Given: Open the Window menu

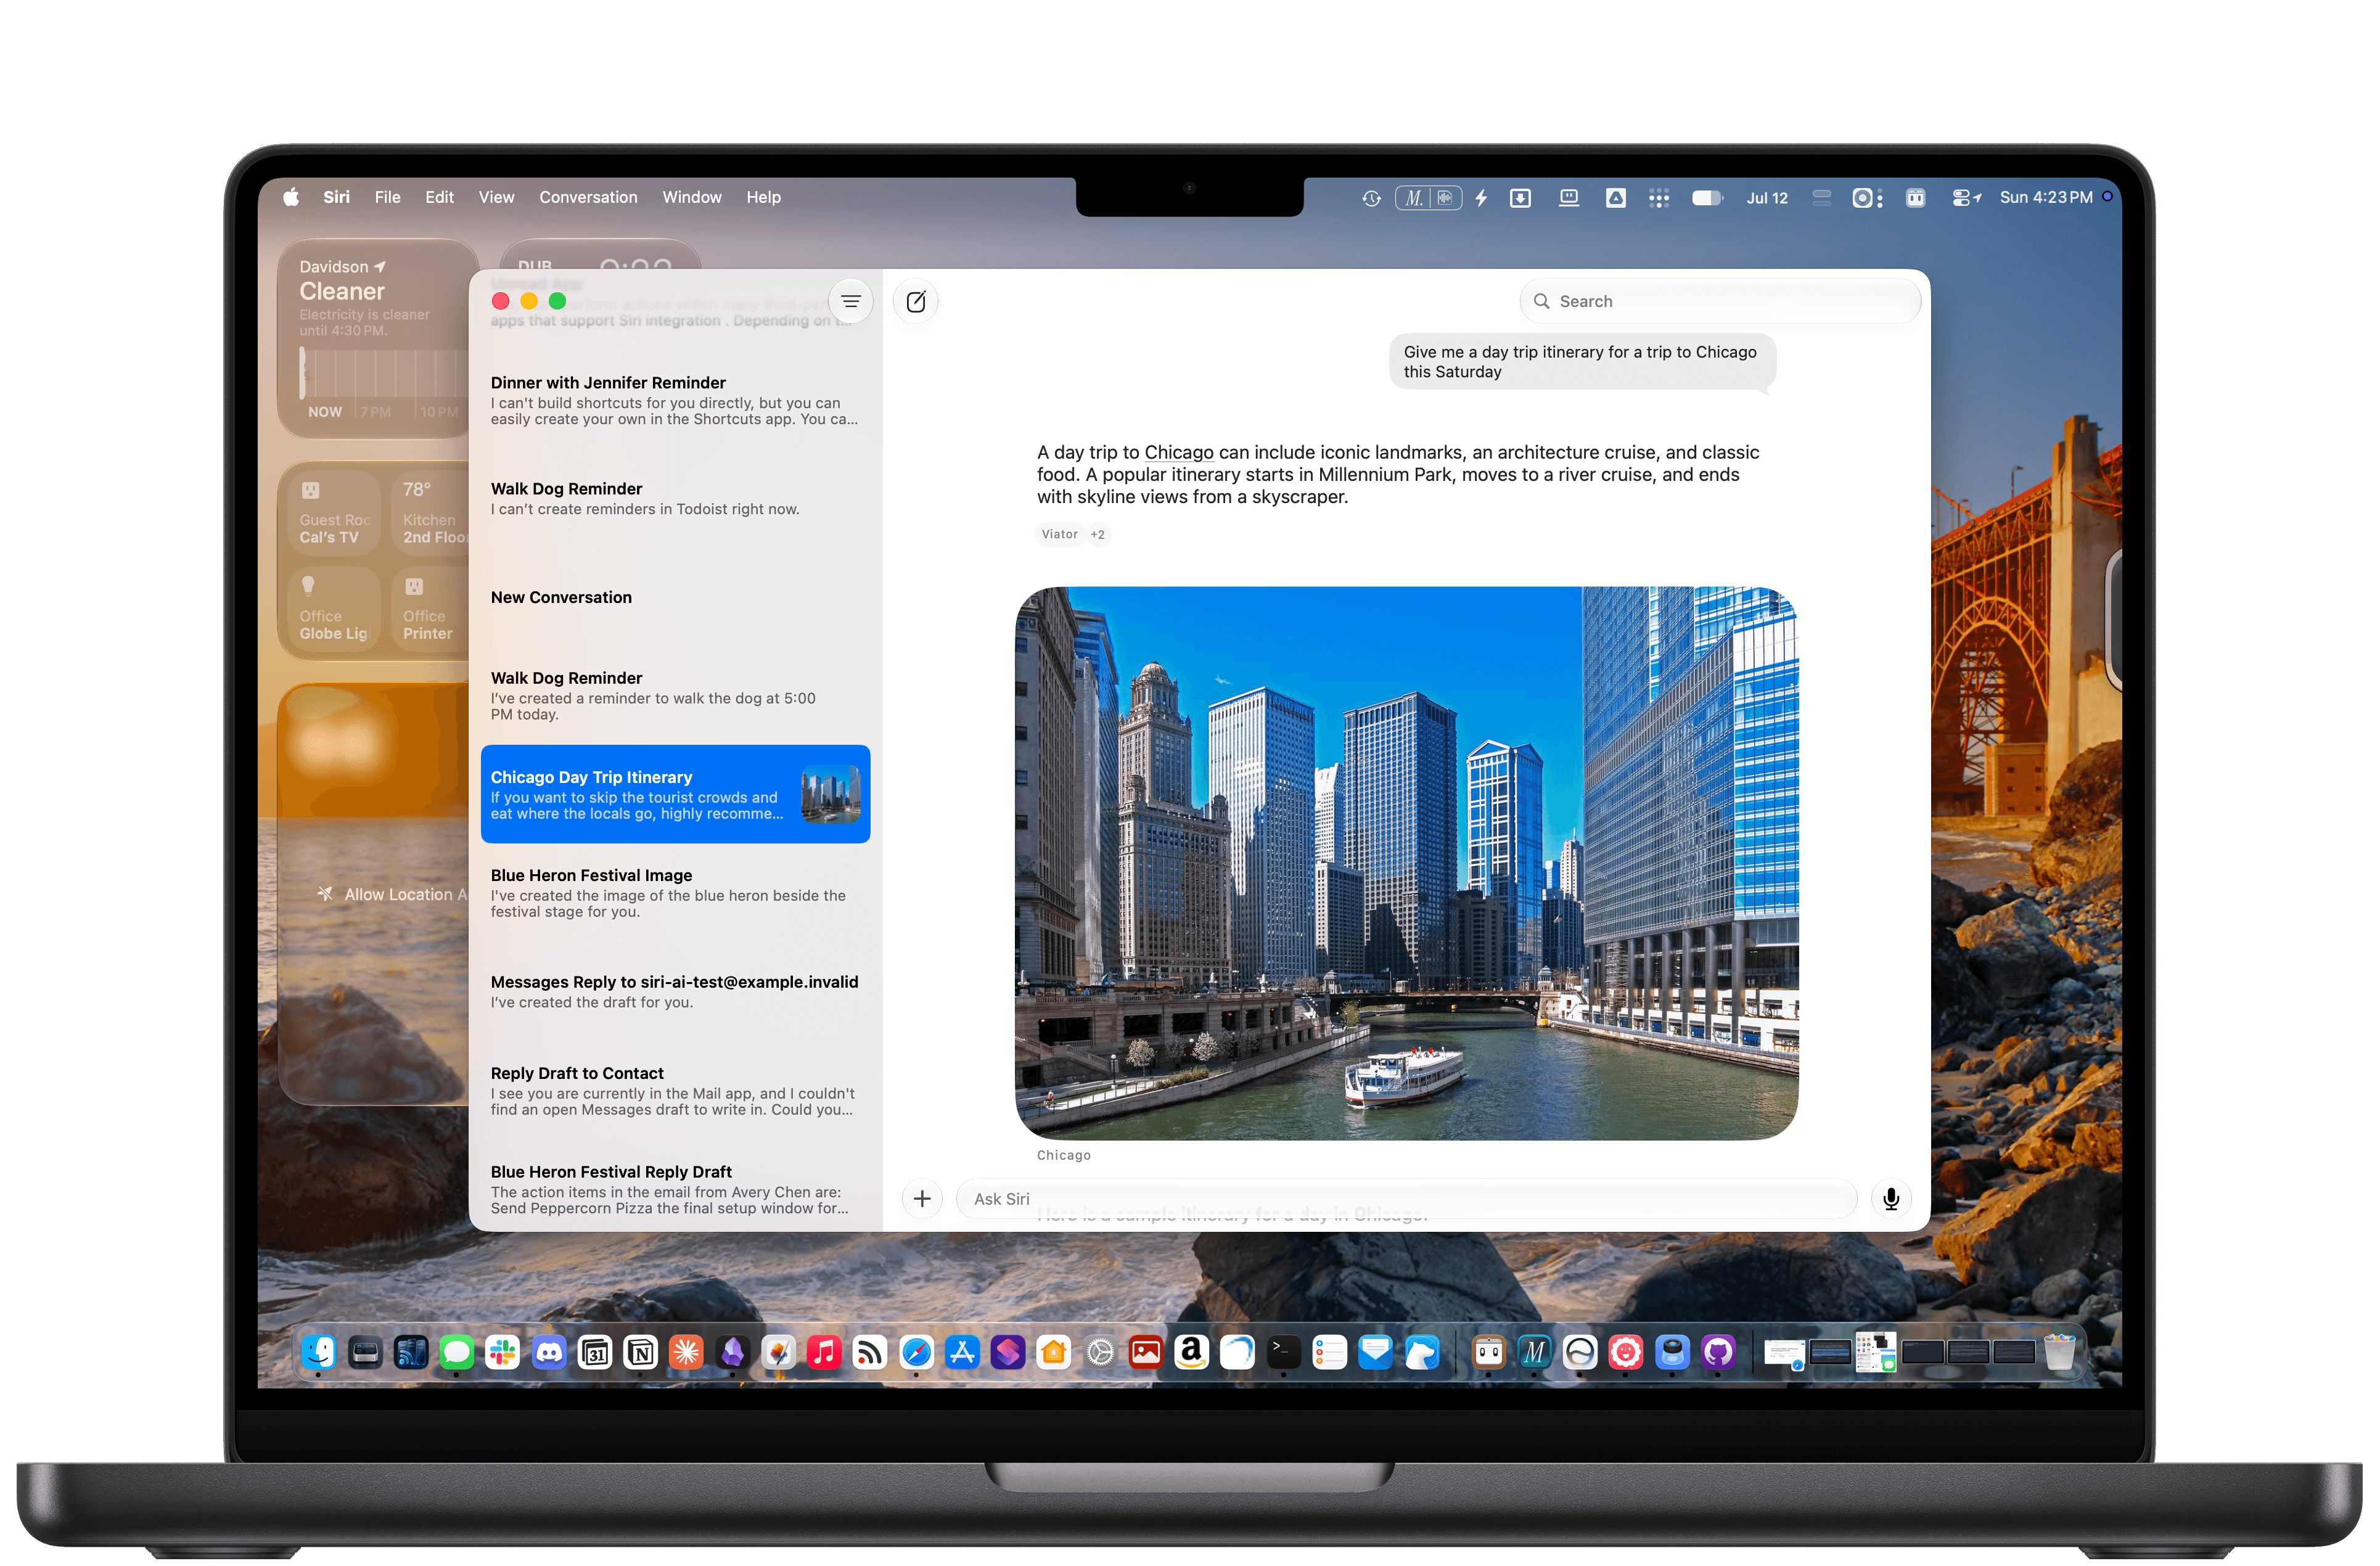Looking at the screenshot, I should point(691,197).
